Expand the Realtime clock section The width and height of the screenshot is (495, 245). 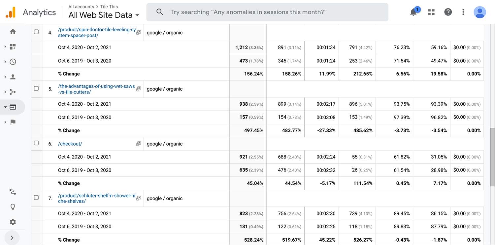13,62
